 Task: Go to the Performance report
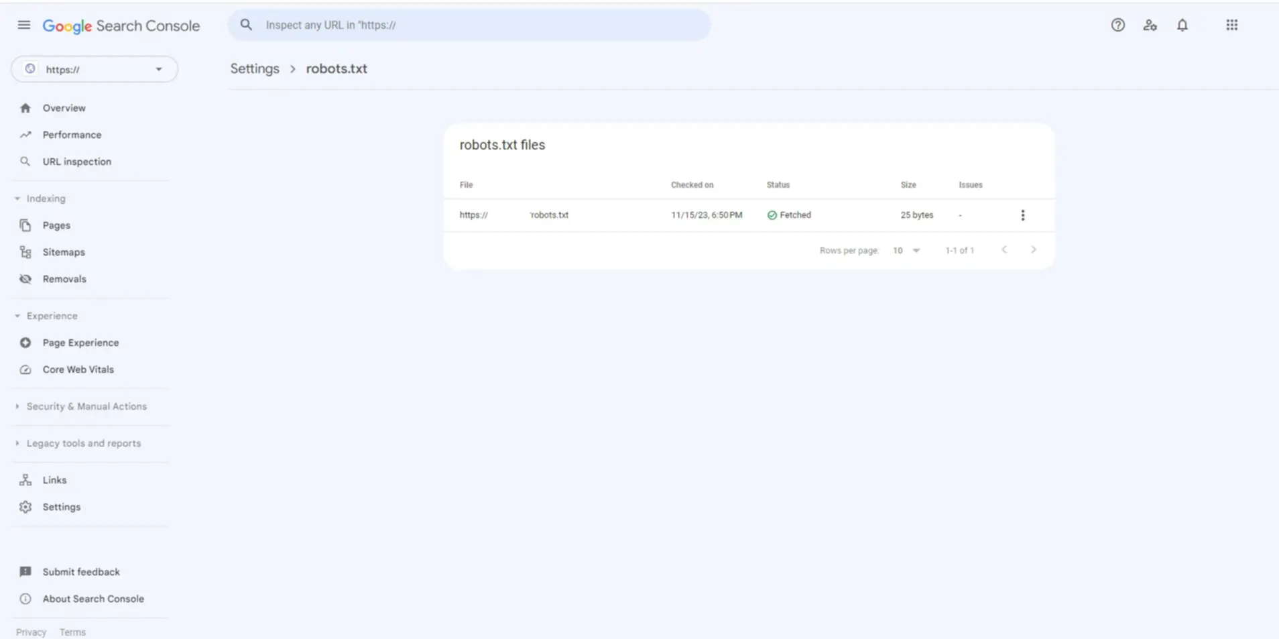72,135
